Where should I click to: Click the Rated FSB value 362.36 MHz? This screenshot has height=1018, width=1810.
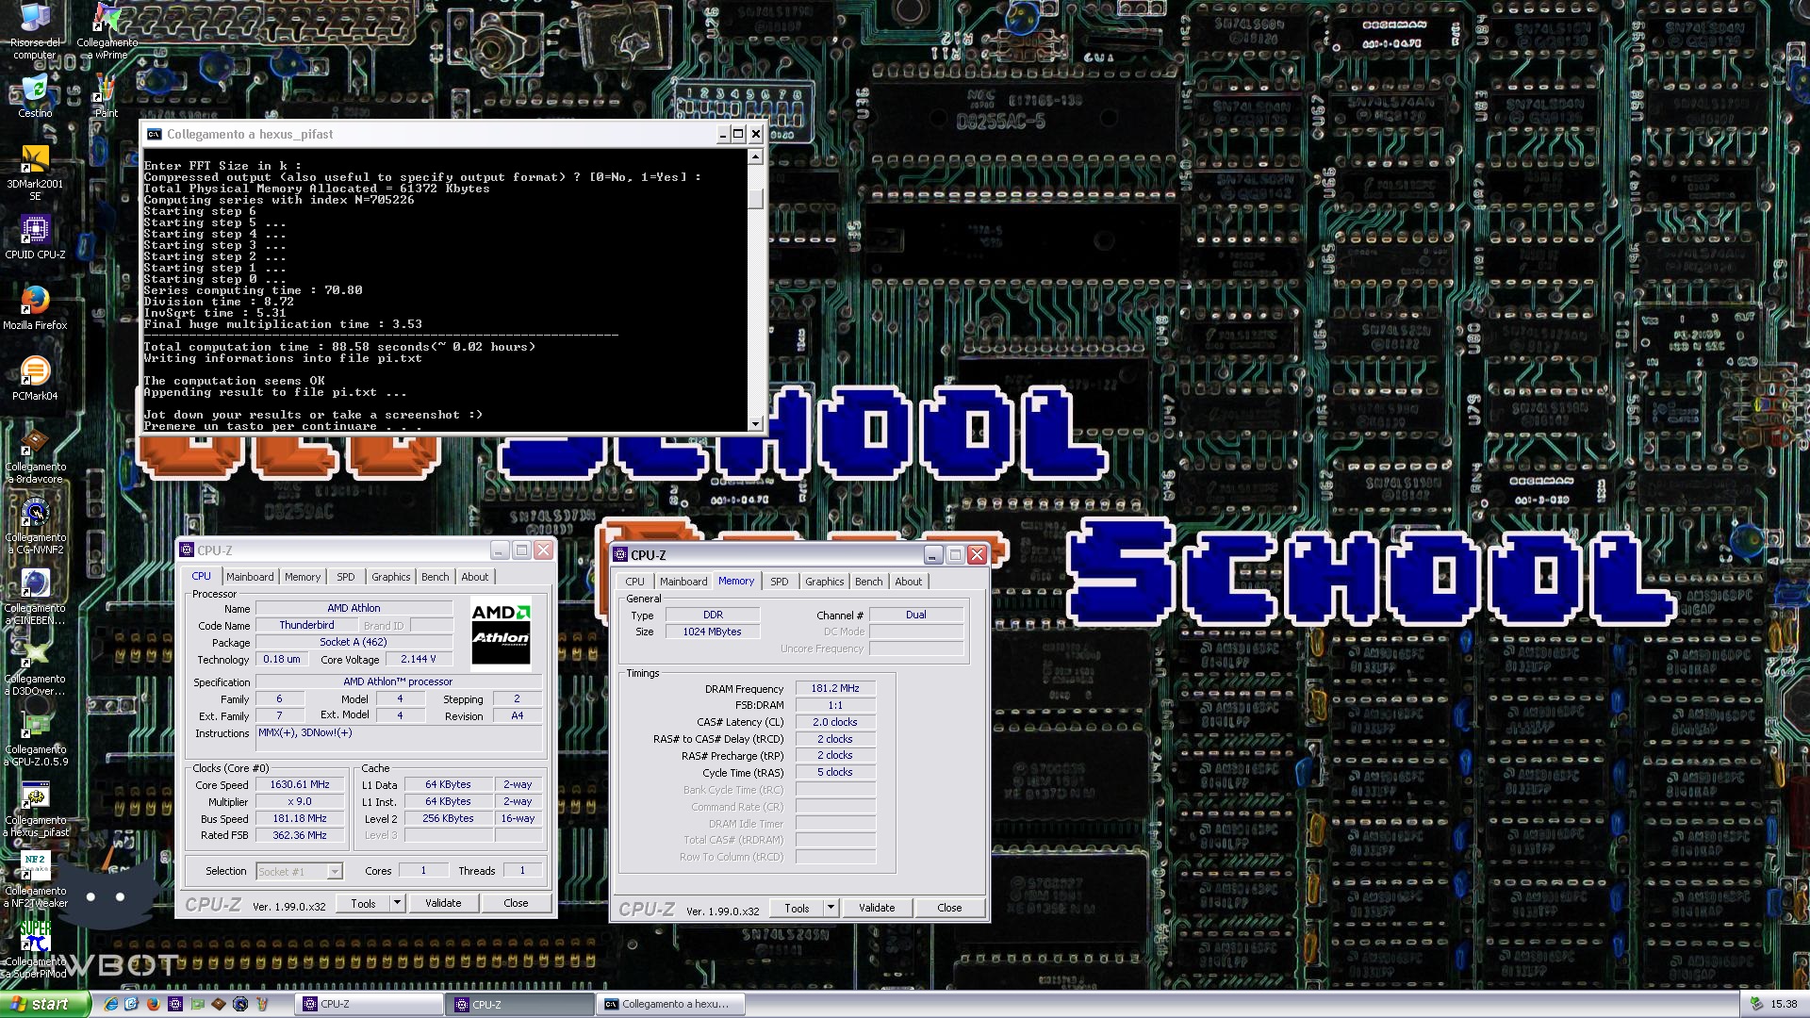[x=300, y=835]
